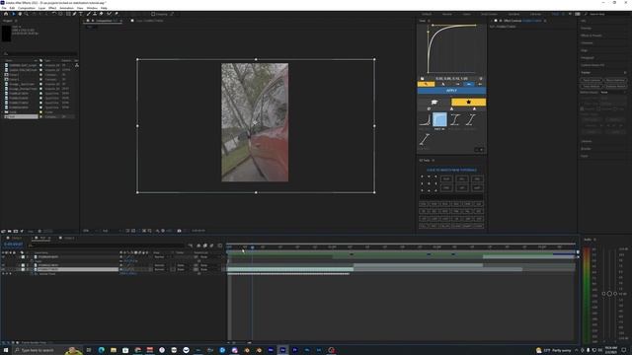Open blending mode dropdown of first layer

point(161,256)
